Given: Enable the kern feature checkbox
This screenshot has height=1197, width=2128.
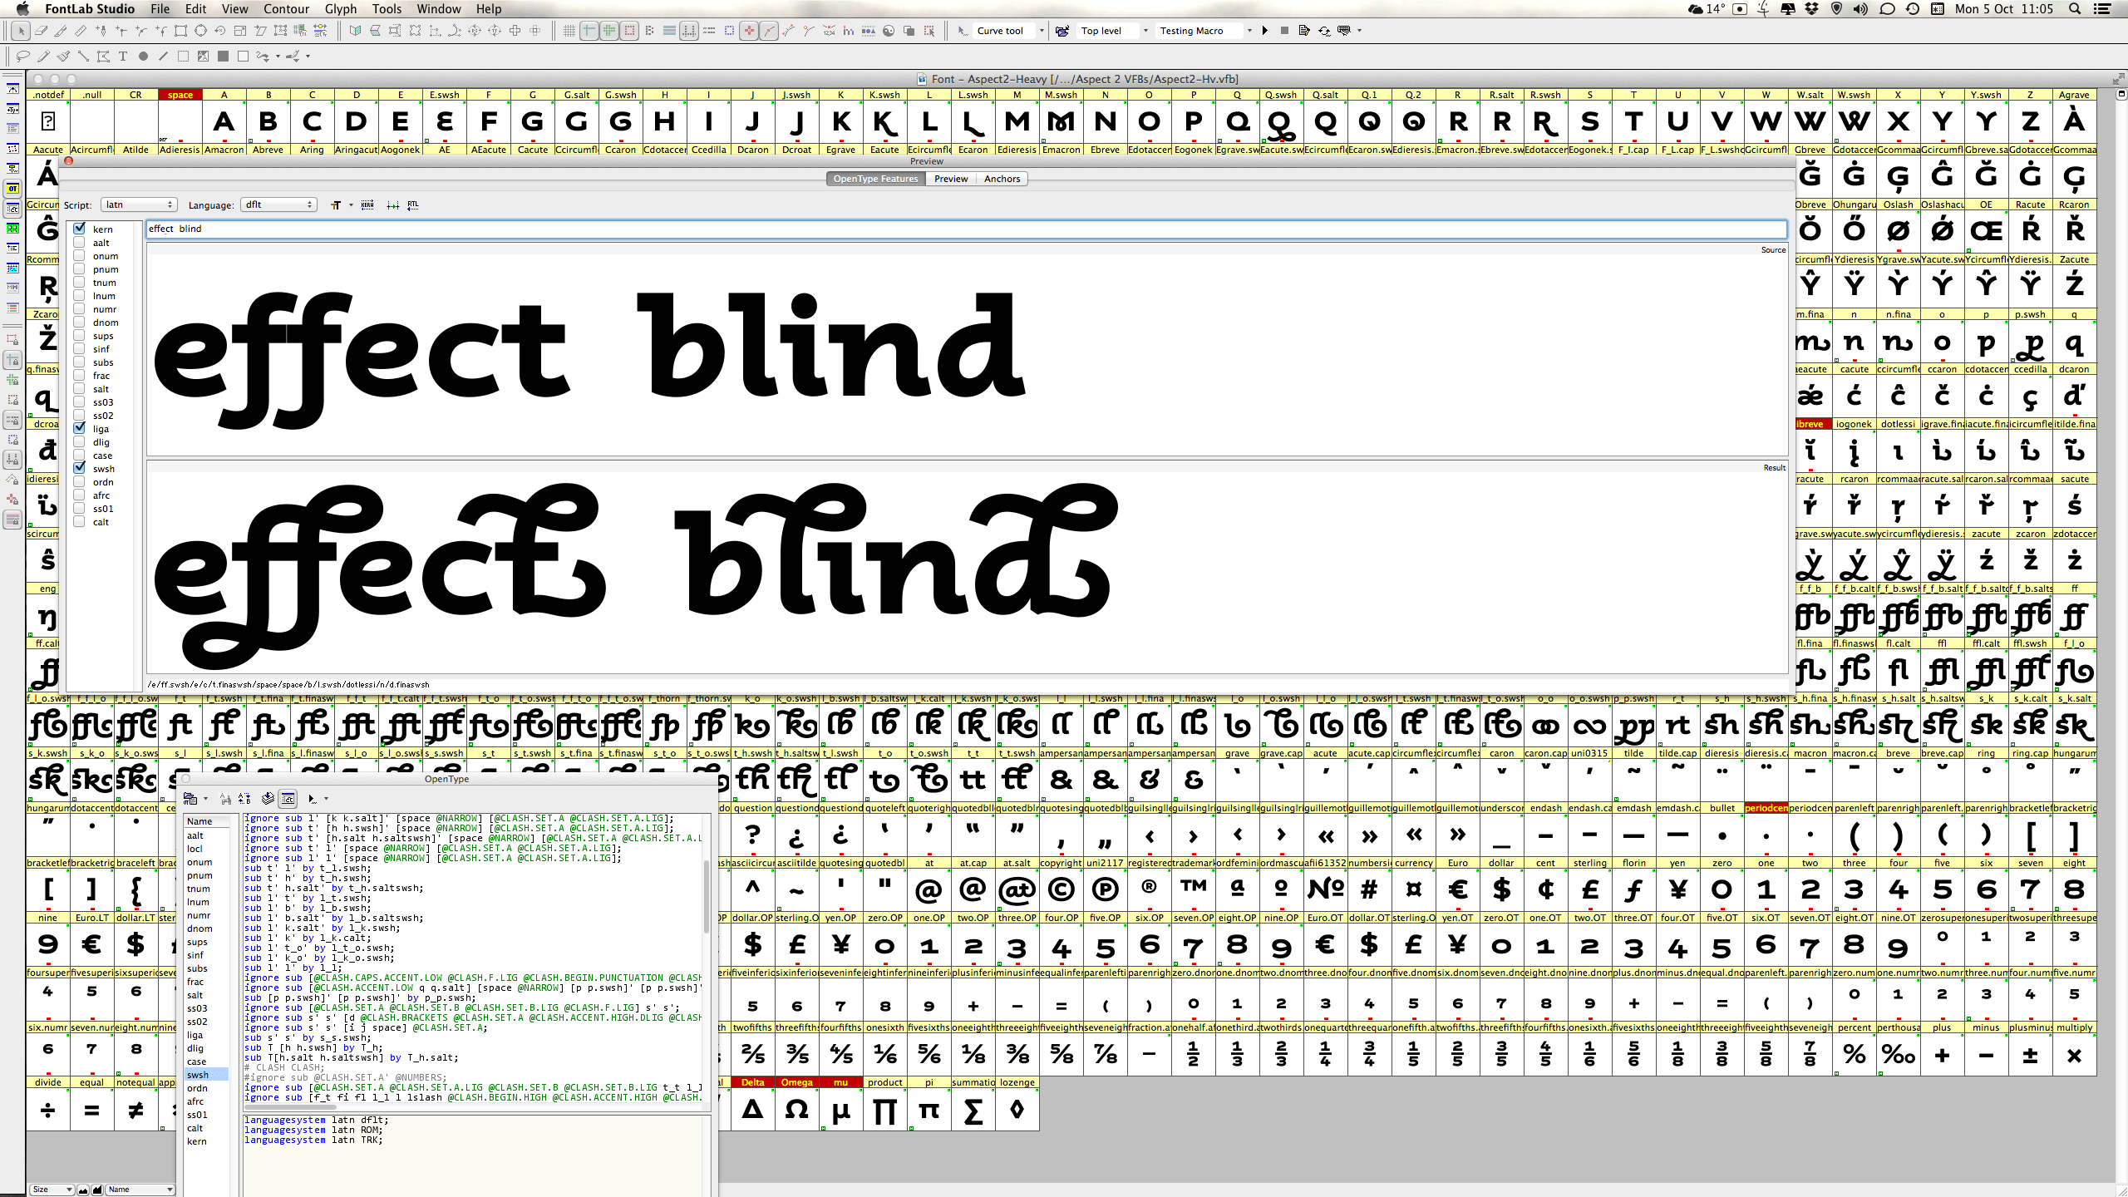Looking at the screenshot, I should click(x=80, y=229).
